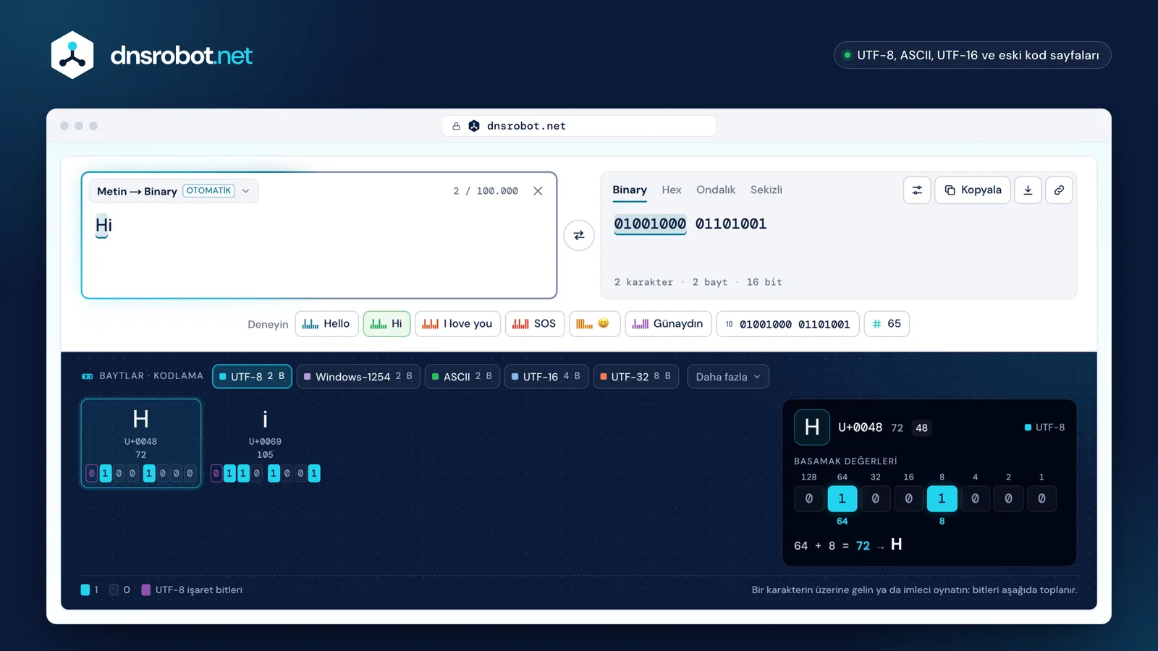Click the dnsrobot.net logo
Screen dimensions: 1158x651
tap(151, 55)
